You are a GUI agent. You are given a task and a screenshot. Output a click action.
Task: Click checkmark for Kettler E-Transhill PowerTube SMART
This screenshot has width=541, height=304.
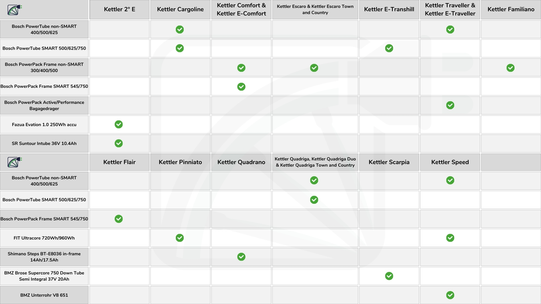(389, 48)
